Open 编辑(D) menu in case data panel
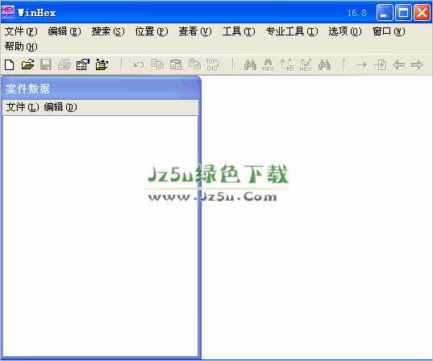The width and height of the screenshot is (433, 361). (x=60, y=107)
